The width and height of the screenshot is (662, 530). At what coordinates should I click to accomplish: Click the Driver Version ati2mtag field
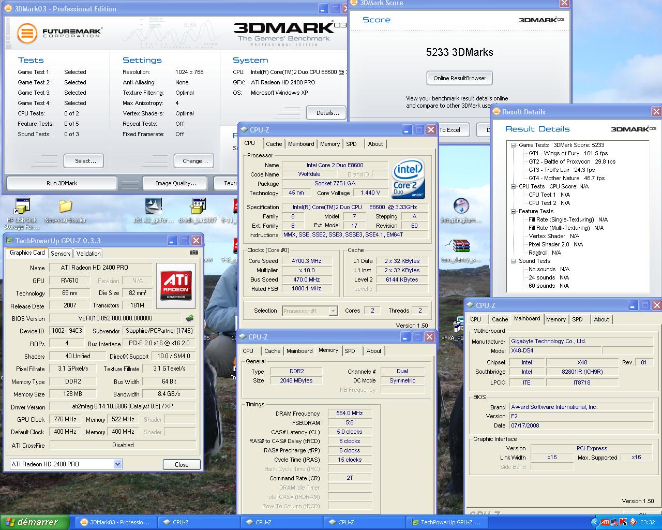coord(123,407)
